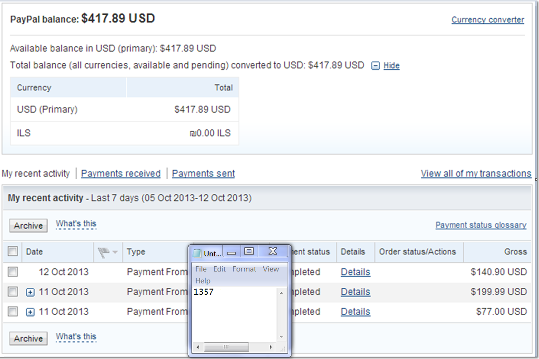Open the Currency converter link

coord(488,20)
